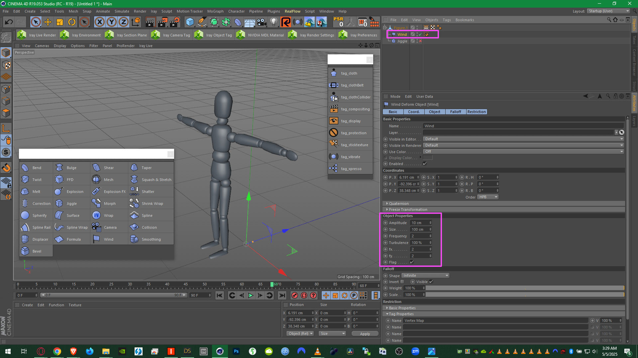Choose the tag_vibrate tag

coord(350,157)
